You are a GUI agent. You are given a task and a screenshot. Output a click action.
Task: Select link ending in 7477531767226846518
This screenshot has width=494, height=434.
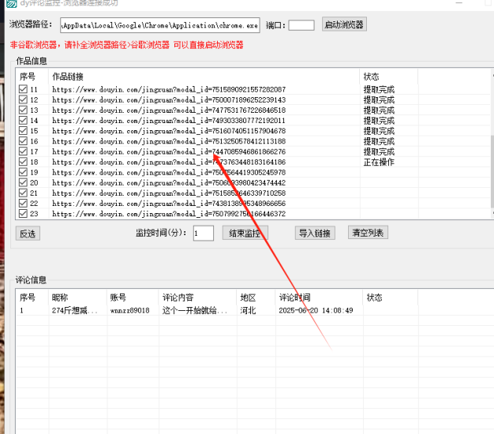[x=169, y=110]
